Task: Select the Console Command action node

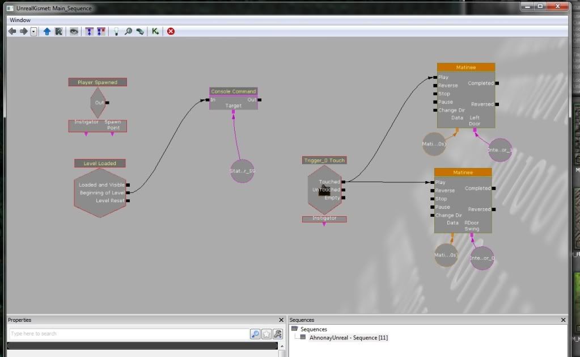Action: pyautogui.click(x=234, y=91)
